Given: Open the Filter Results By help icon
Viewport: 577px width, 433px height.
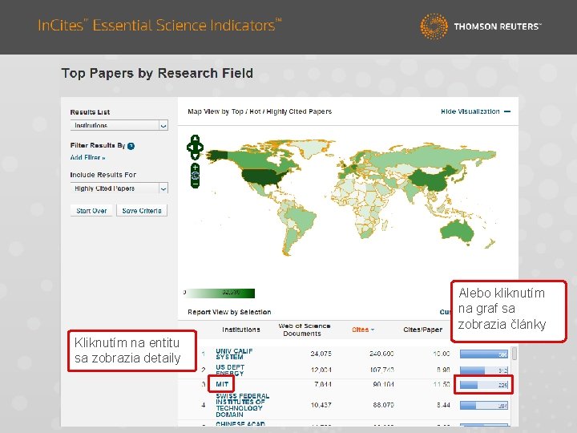Looking at the screenshot, I should click(131, 146).
